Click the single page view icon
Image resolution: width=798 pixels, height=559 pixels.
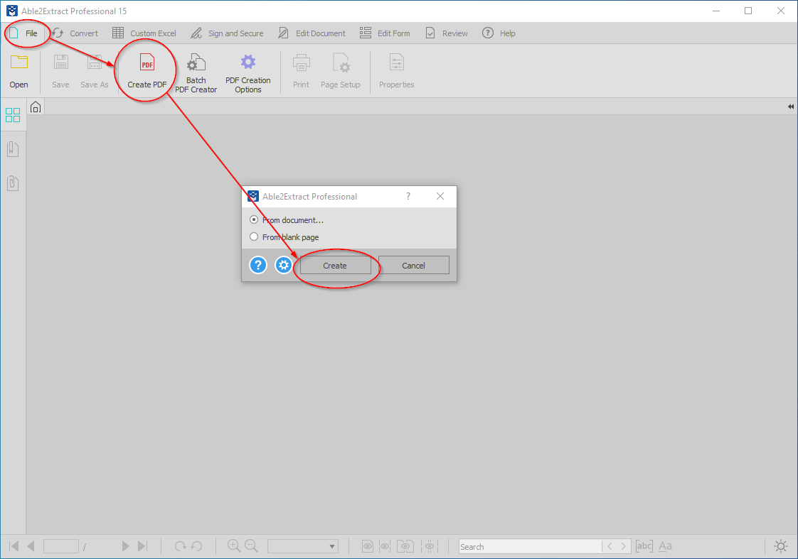click(x=368, y=546)
